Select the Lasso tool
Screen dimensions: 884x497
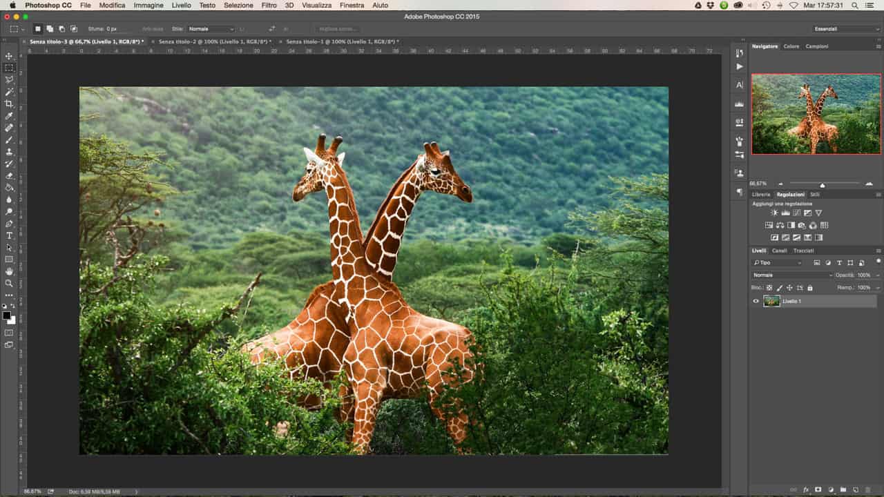click(x=9, y=79)
